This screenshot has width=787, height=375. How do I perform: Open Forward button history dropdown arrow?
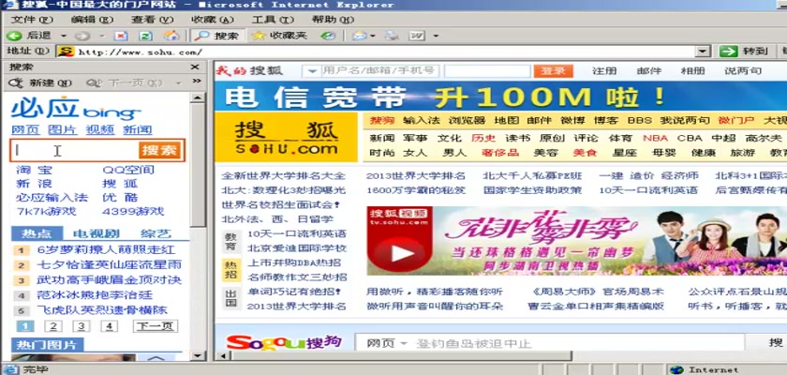(x=102, y=37)
